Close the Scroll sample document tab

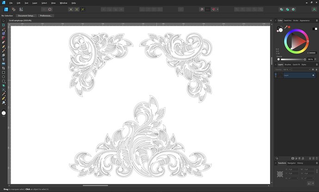point(271,20)
